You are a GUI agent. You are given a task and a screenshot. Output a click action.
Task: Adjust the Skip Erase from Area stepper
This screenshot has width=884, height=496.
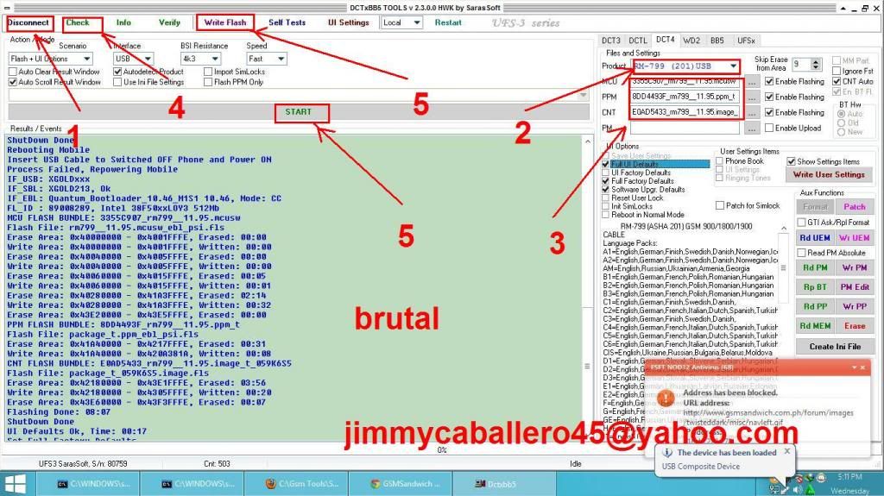816,64
